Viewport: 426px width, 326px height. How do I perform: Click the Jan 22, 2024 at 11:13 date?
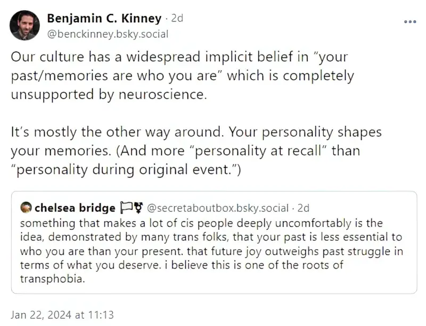click(62, 315)
